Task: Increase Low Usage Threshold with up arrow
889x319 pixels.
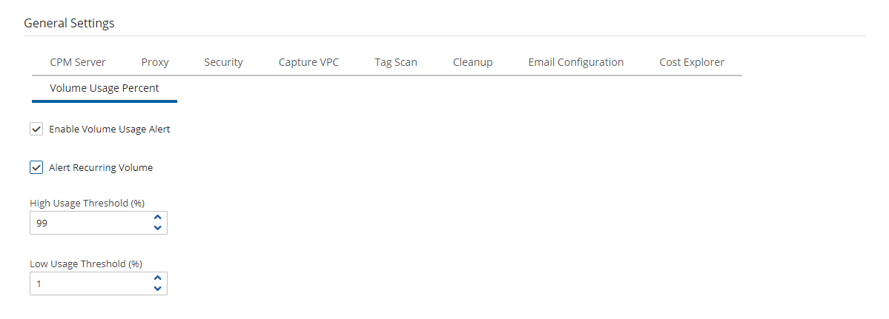Action: coord(157,278)
